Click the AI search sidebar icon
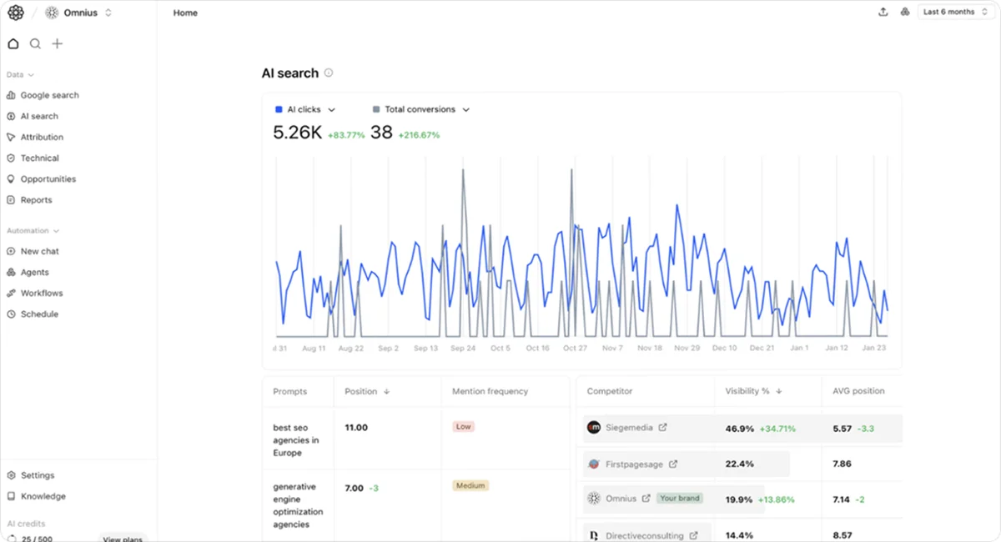The width and height of the screenshot is (1001, 542). [x=11, y=116]
